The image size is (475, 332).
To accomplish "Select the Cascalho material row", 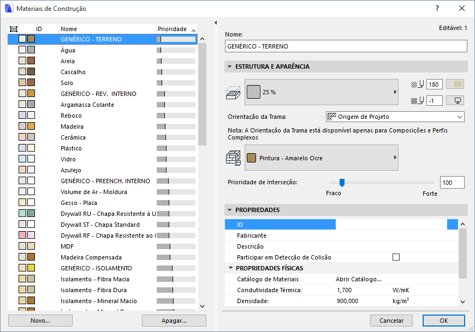I will click(x=103, y=71).
